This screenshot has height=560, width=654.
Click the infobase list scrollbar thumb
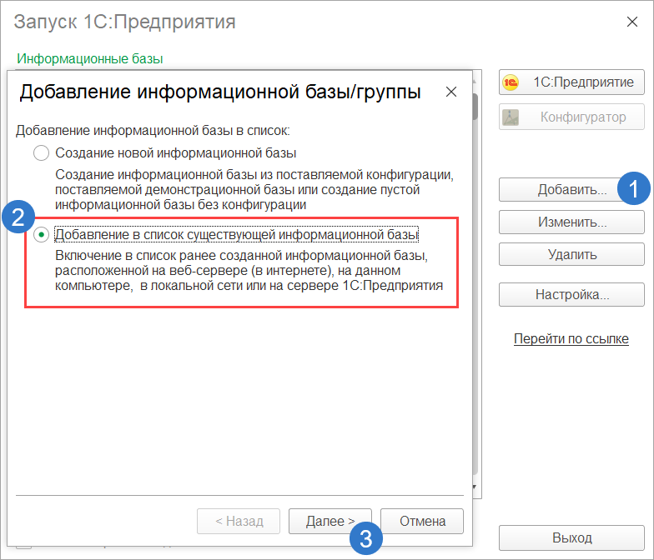[475, 107]
